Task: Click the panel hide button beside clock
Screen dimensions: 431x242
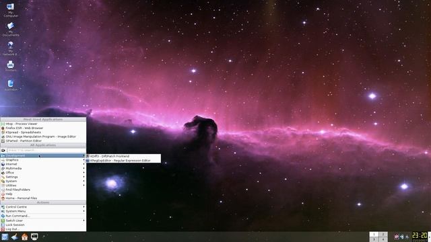Action: (430, 237)
